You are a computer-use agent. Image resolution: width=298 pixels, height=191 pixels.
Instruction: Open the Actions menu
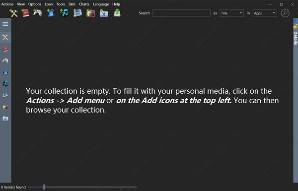pos(7,4)
